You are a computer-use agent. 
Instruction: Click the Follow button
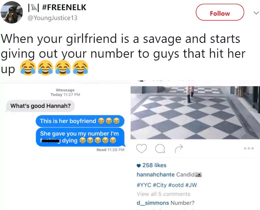(x=220, y=12)
